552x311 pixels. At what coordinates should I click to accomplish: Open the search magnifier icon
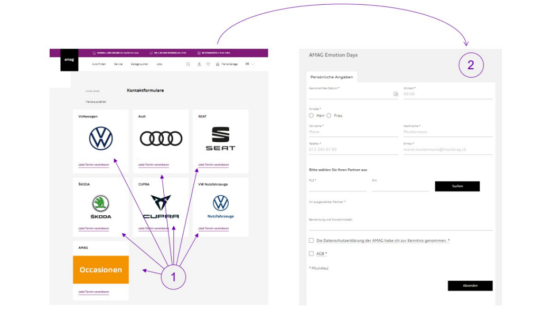pos(188,64)
